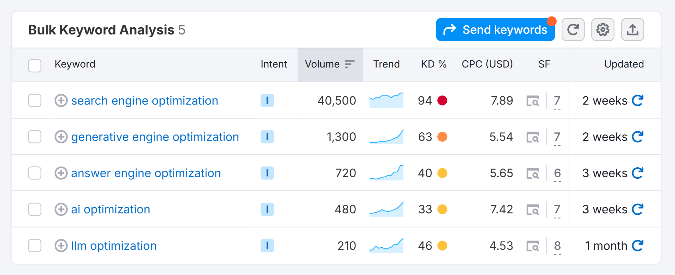Refresh all keyword metrics in the table
Screen dimensions: 675x275
pos(573,29)
